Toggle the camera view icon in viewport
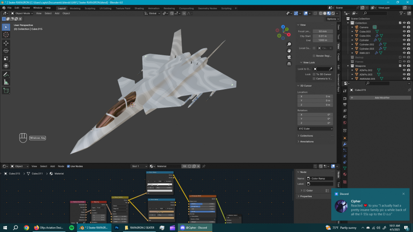This screenshot has height=232, width=413. [x=289, y=57]
